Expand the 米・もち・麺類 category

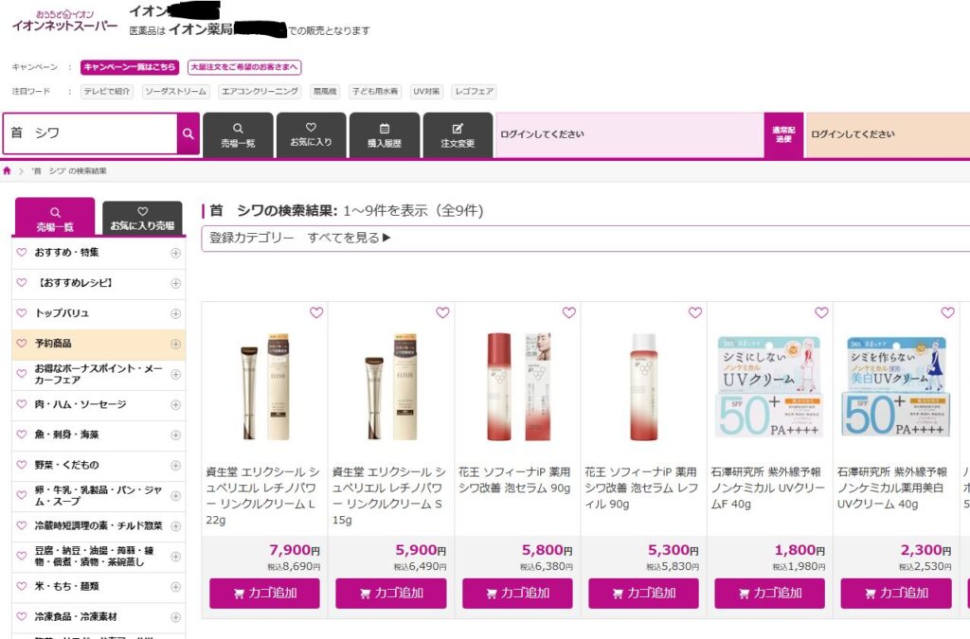coord(175,587)
